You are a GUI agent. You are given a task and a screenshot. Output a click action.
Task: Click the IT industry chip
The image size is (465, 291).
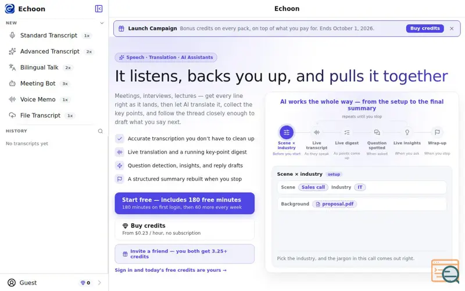coord(360,187)
